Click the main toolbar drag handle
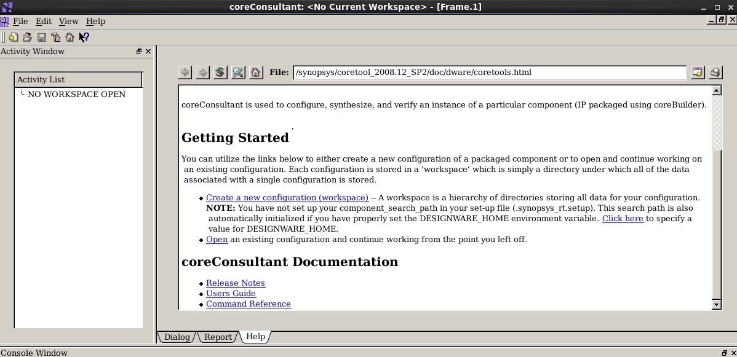This screenshot has height=357, width=737. [x=3, y=37]
